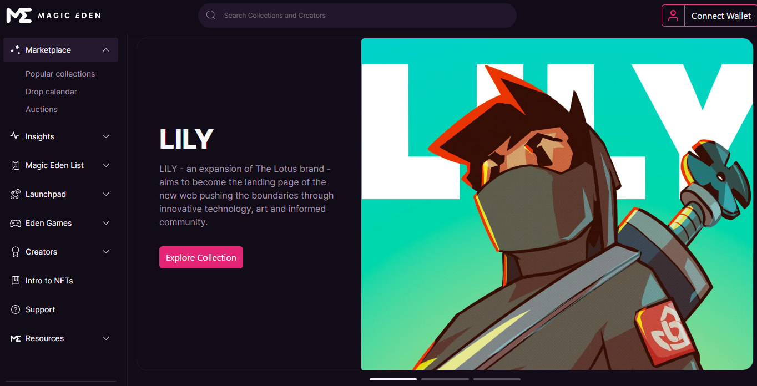Viewport: 757px width, 386px height.
Task: Click the Insights pulse icon
Action: 15,136
